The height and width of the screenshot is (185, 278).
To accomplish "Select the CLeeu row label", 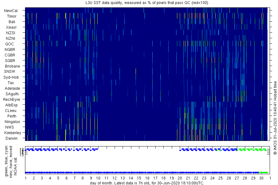I will [x=11, y=111].
